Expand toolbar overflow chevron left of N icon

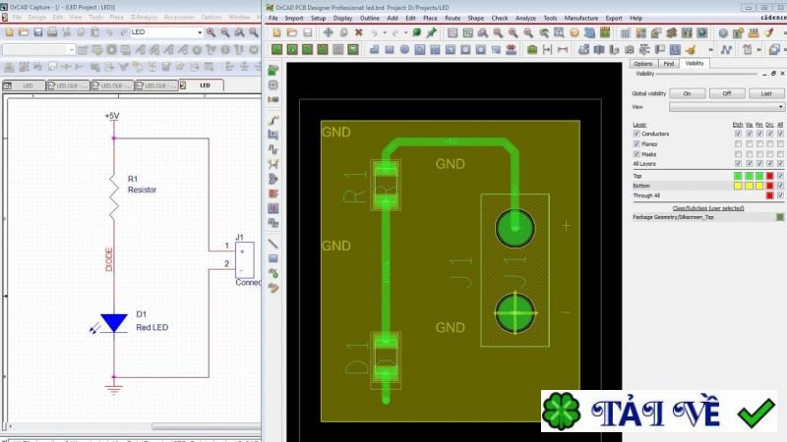[x=710, y=50]
